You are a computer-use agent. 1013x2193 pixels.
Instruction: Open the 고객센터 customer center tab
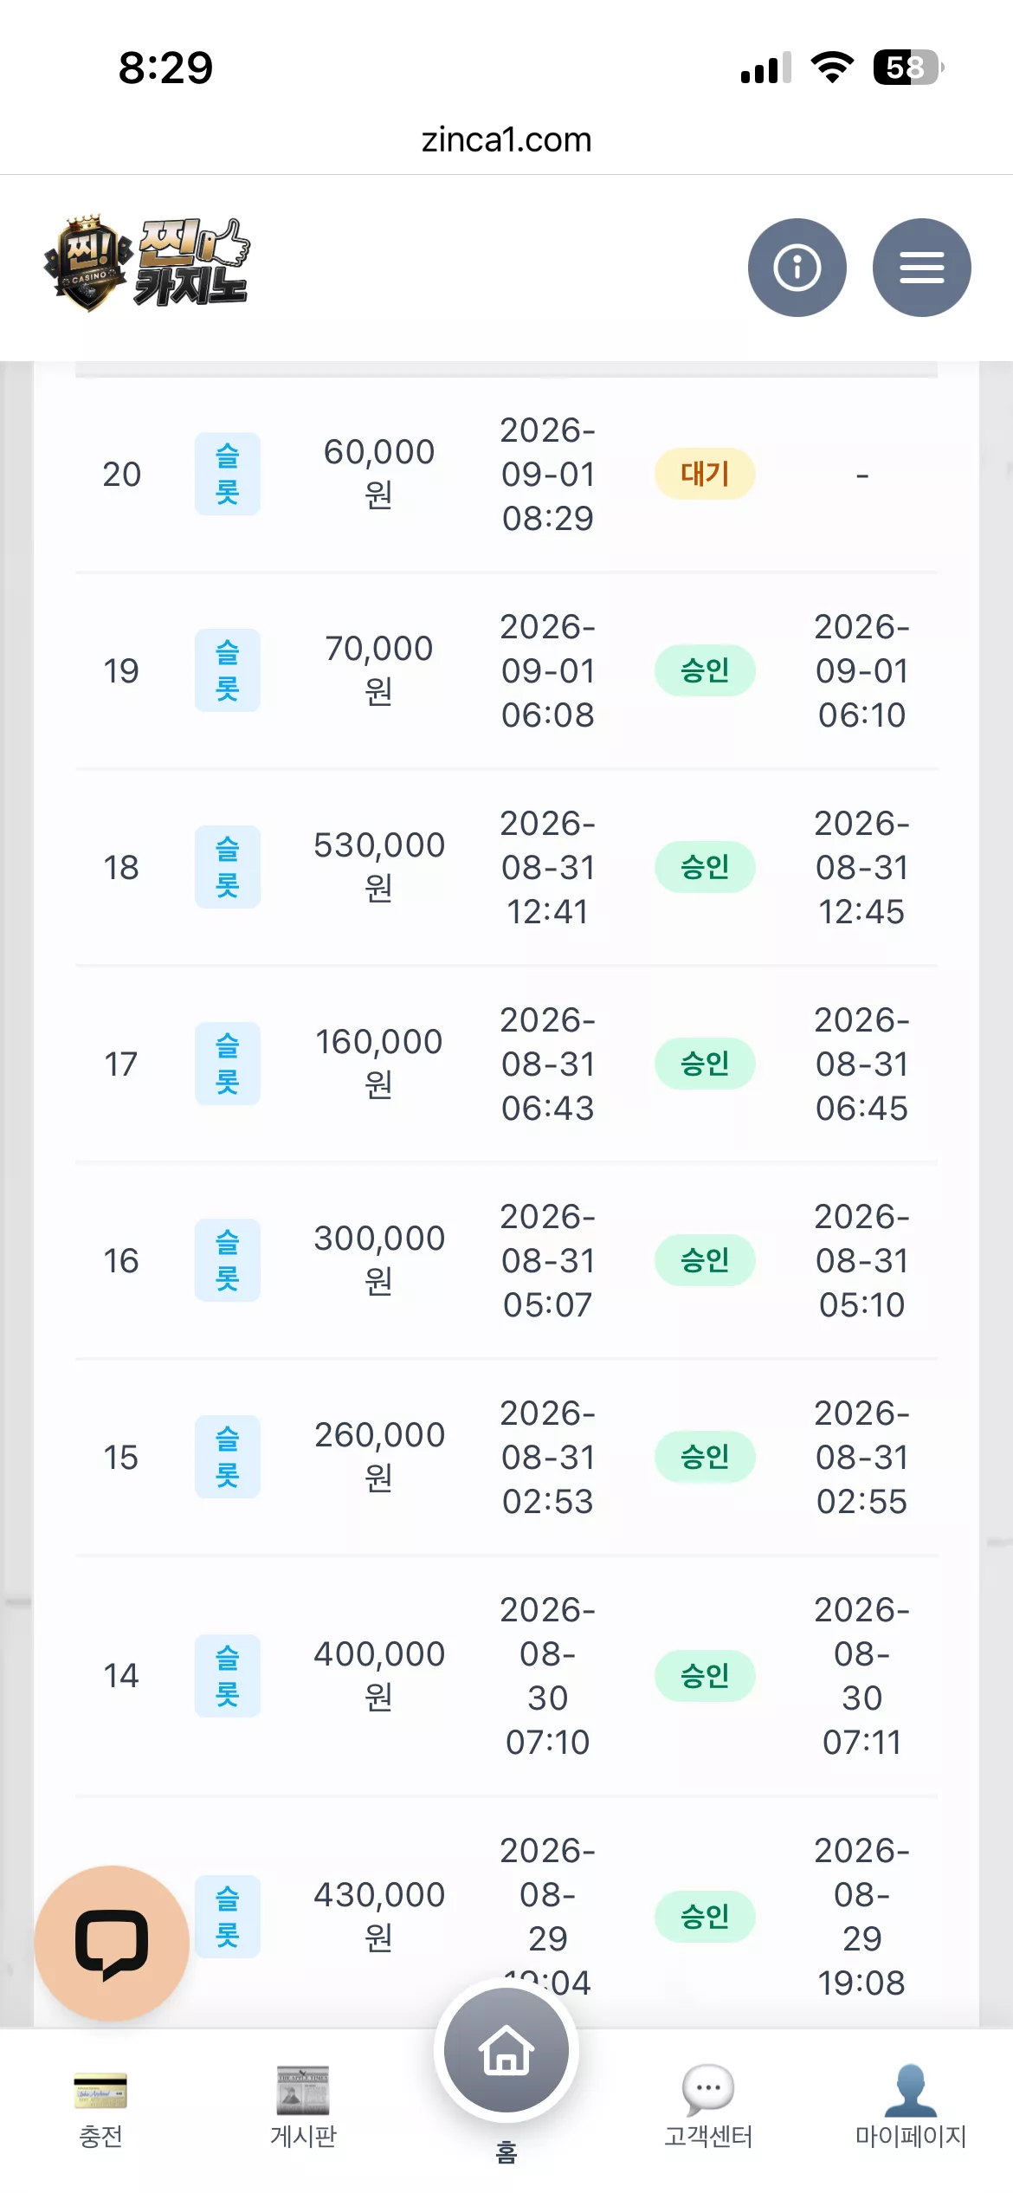tap(708, 2107)
